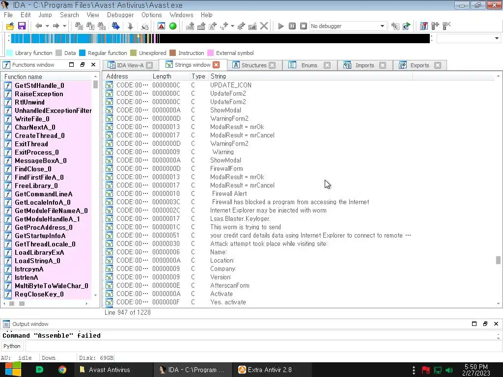Maximize the Functions window panel
Viewport: 503px width, 377px height.
(72, 64)
